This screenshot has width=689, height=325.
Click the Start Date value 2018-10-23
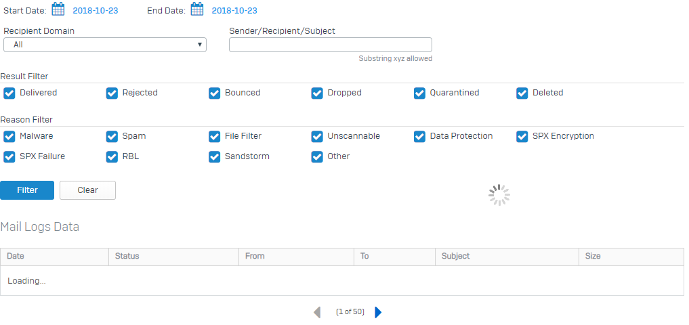(96, 11)
